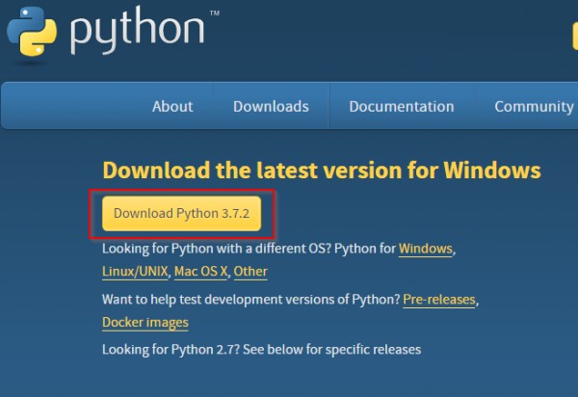Follow the Other link

(250, 272)
